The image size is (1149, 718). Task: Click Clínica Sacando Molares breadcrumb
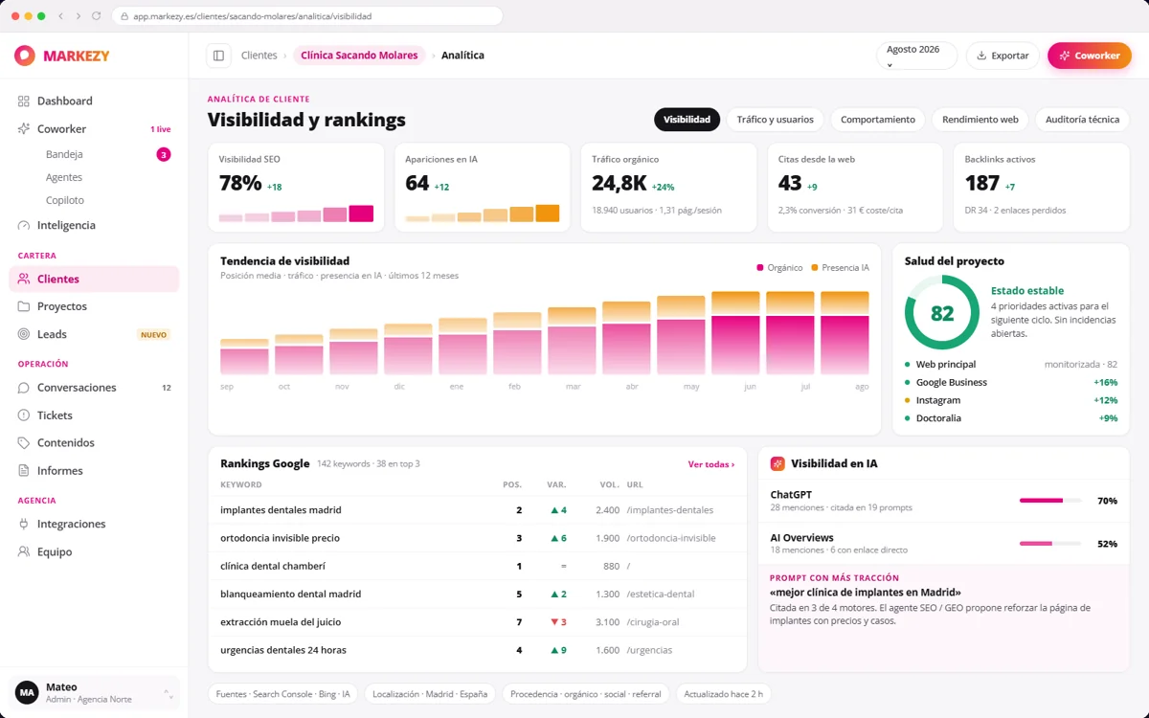[x=359, y=56]
